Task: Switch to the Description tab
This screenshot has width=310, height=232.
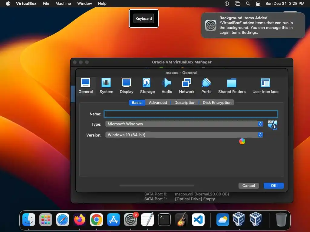Action: tap(185, 103)
